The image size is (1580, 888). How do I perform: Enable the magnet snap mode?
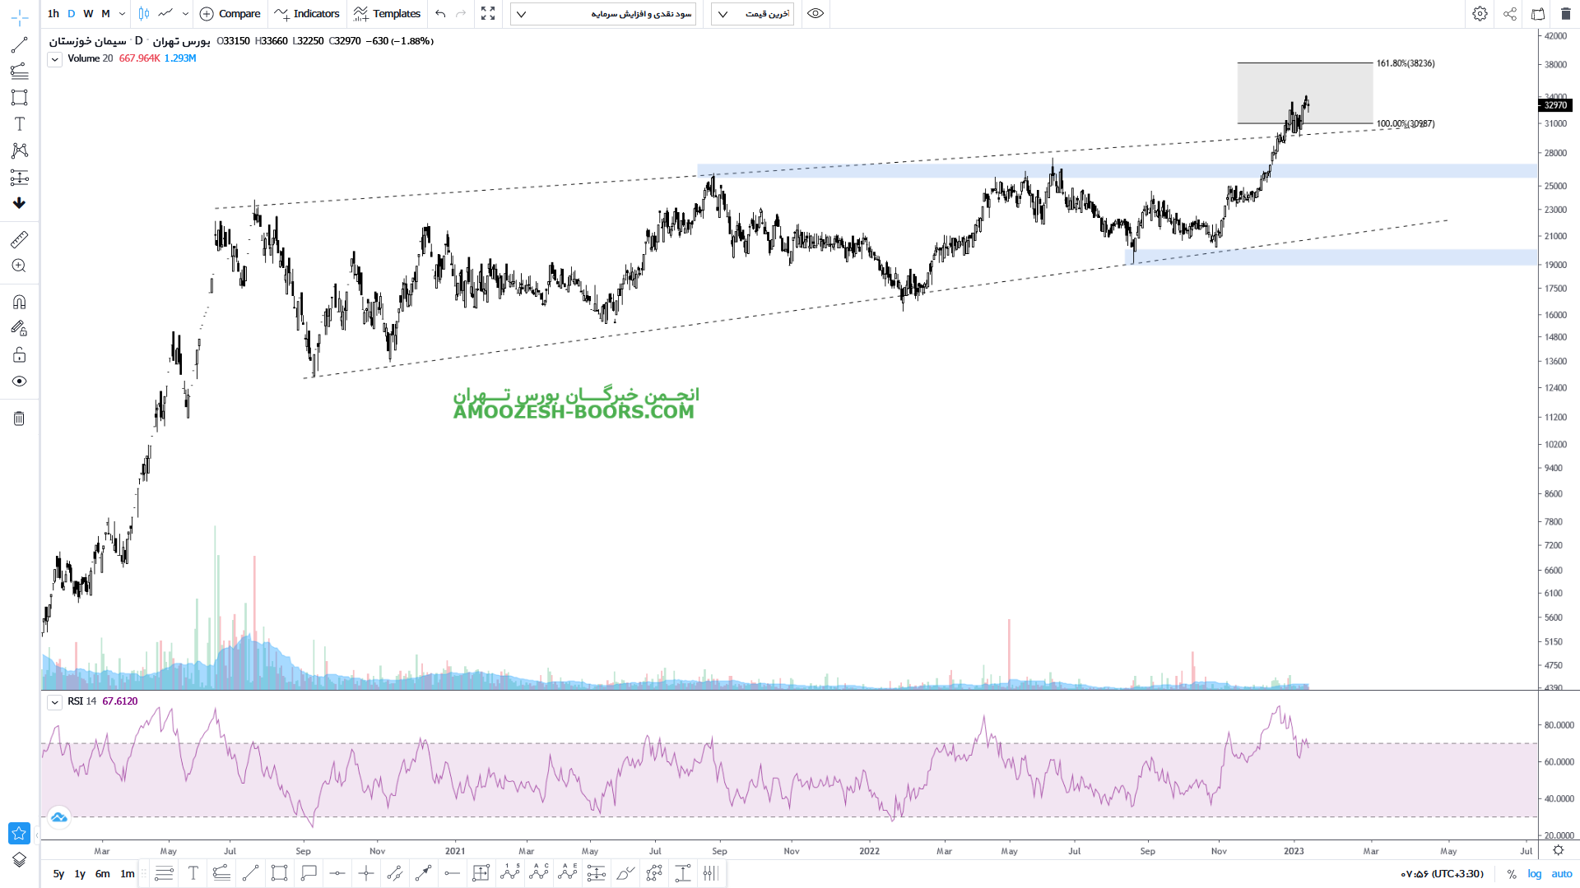19,302
